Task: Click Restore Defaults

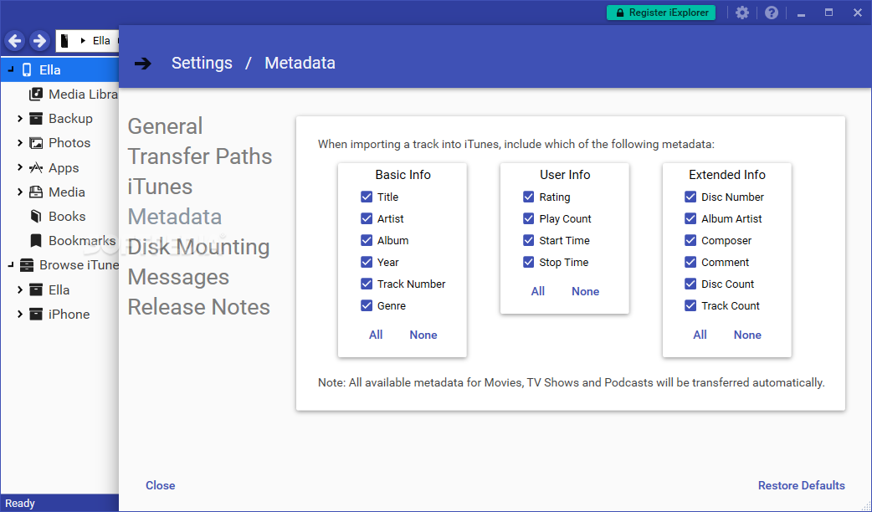Action: click(802, 485)
